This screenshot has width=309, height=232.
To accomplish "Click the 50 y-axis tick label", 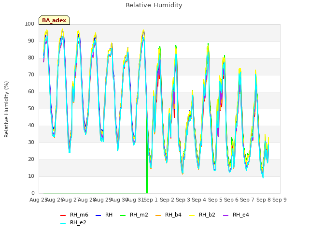I will 31,108.
